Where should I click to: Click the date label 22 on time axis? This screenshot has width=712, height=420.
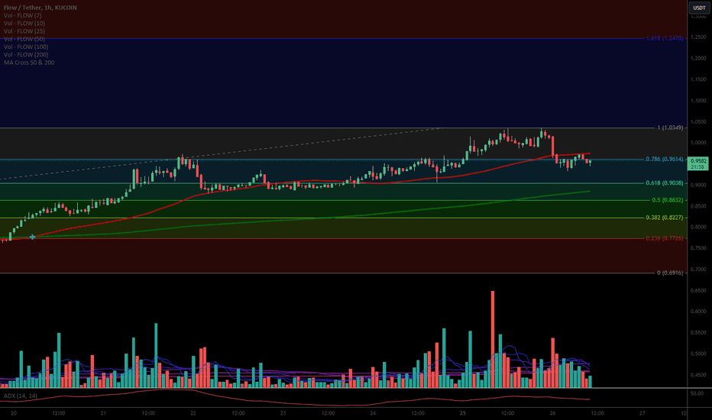pos(193,413)
